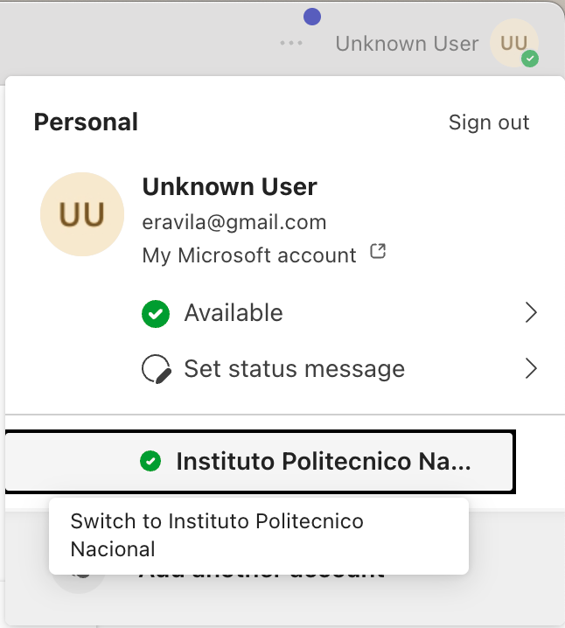Click the Unknown User name in title bar

407,43
